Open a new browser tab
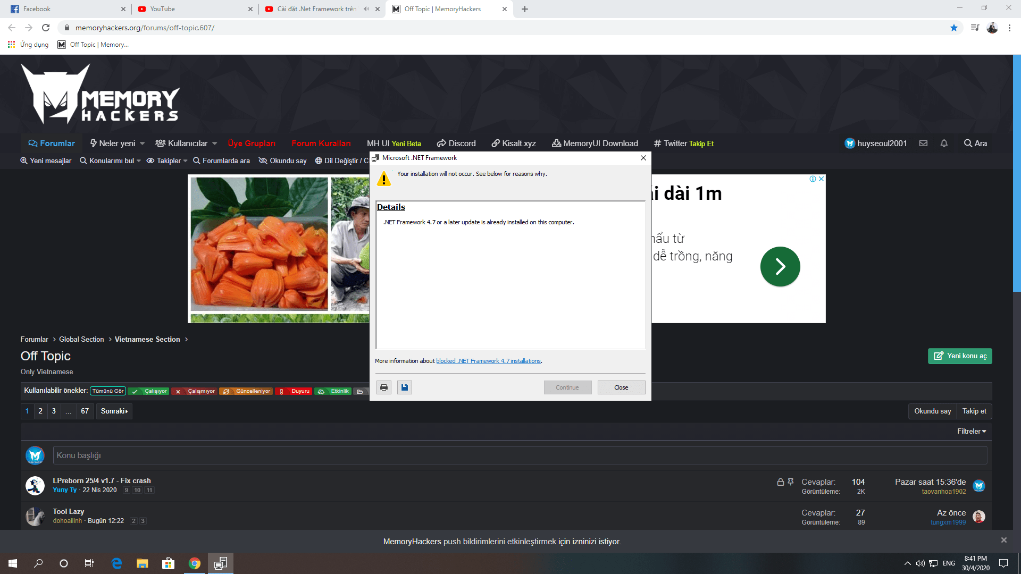Image resolution: width=1021 pixels, height=574 pixels. [x=525, y=9]
